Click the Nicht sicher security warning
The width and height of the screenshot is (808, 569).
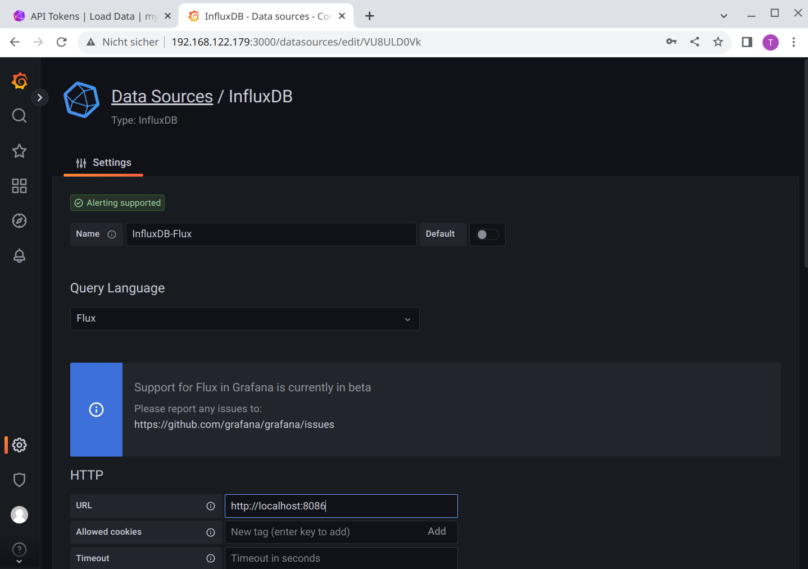[x=122, y=42]
